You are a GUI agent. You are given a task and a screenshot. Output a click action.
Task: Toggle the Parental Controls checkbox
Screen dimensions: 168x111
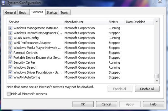(x=11, y=53)
